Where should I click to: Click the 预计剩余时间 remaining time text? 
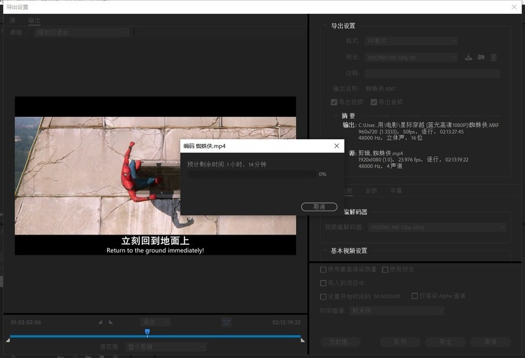coord(226,165)
